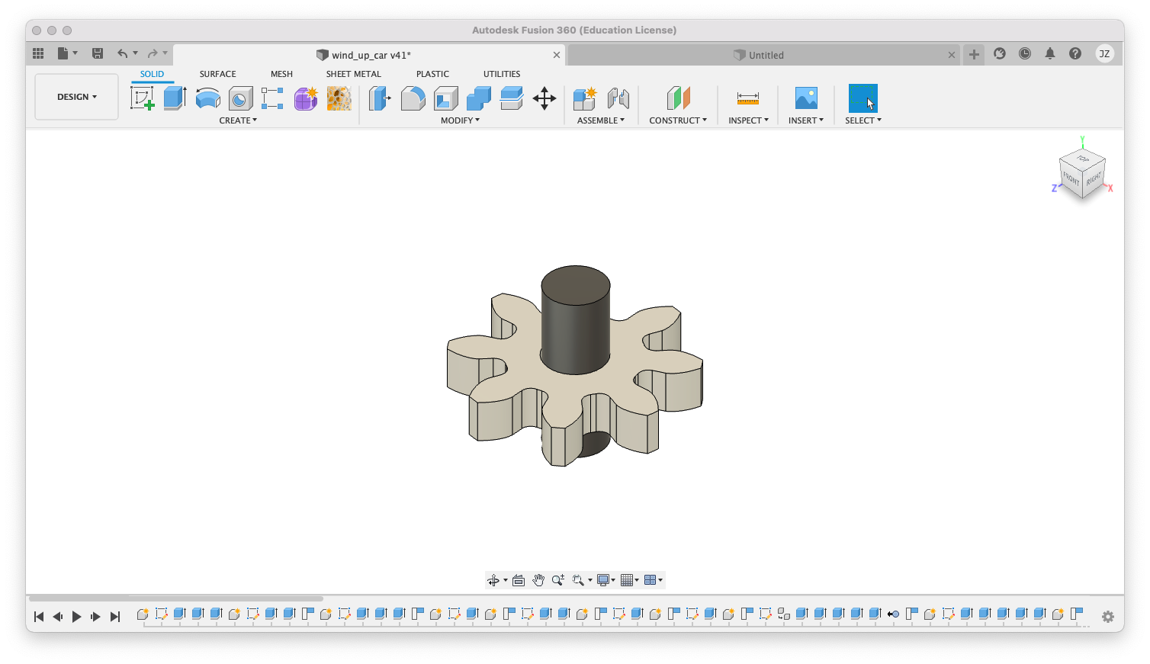Select the Offset Face tool
The height and width of the screenshot is (664, 1150).
(512, 98)
